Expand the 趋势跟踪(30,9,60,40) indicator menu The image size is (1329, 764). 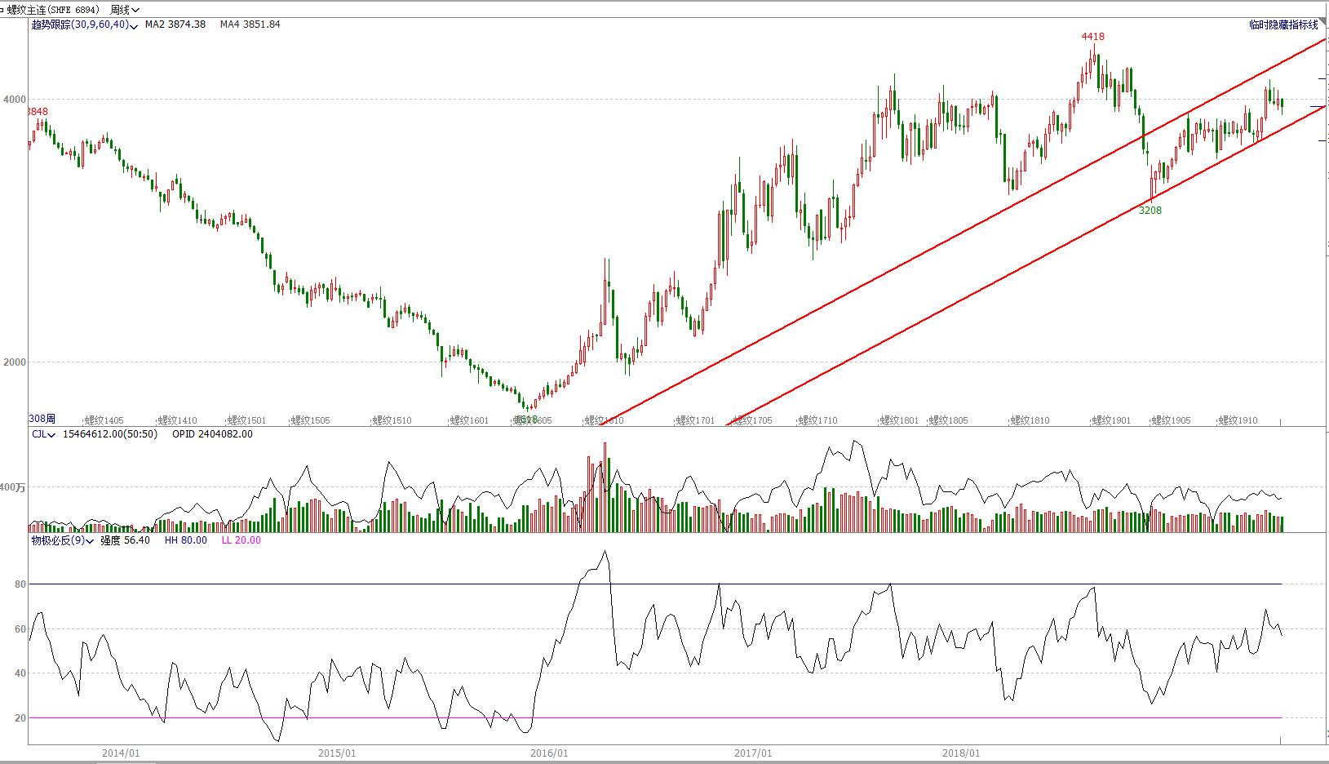point(85,24)
